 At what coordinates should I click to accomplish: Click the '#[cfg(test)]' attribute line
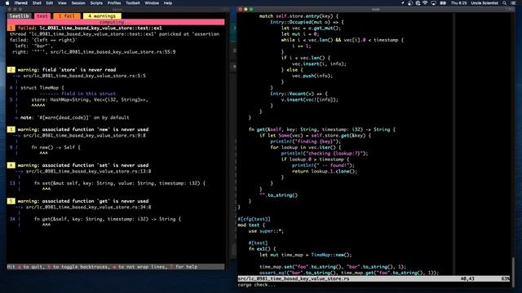click(x=254, y=219)
